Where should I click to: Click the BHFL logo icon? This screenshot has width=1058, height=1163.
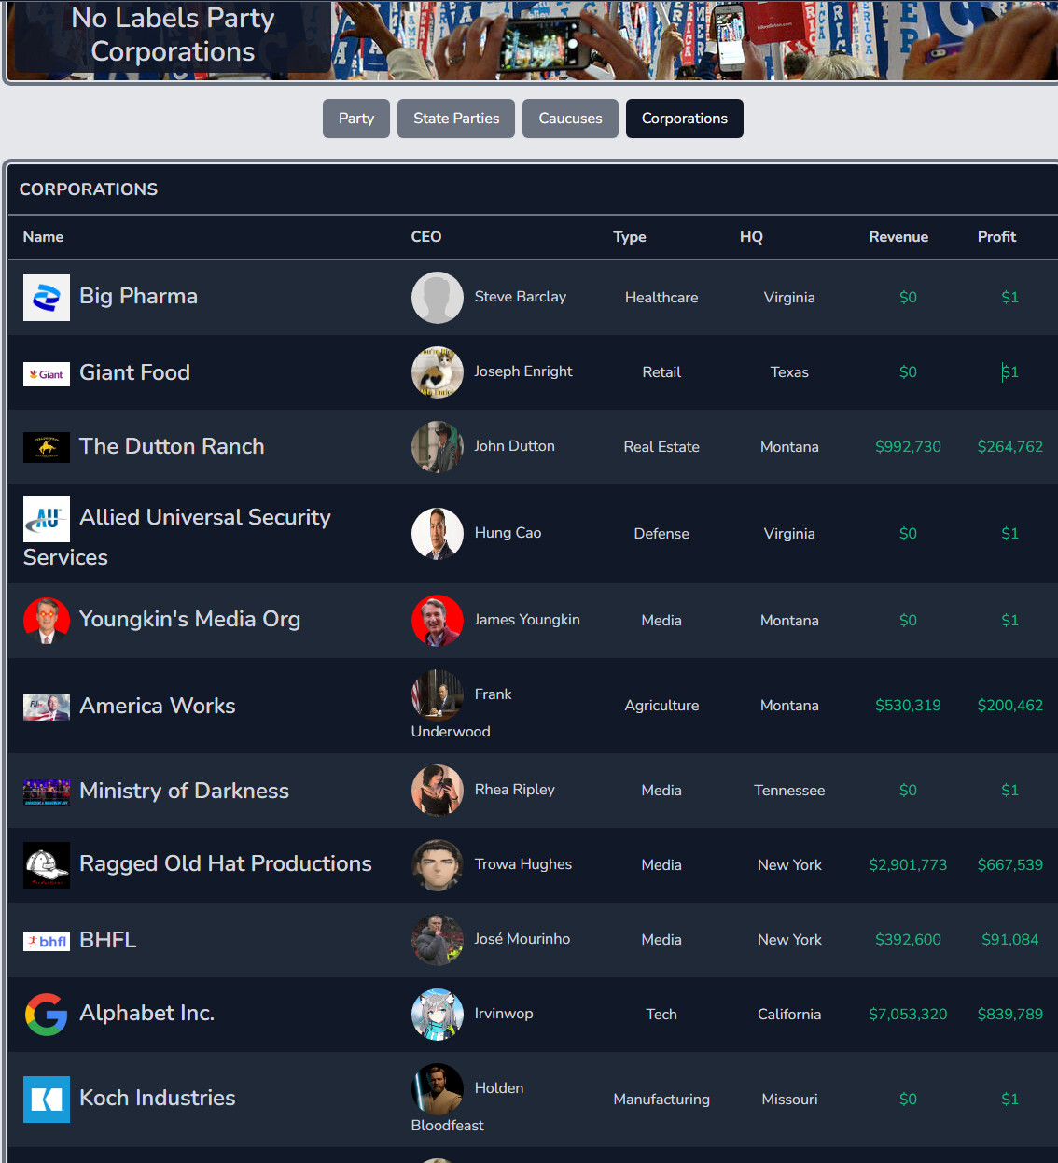click(47, 941)
